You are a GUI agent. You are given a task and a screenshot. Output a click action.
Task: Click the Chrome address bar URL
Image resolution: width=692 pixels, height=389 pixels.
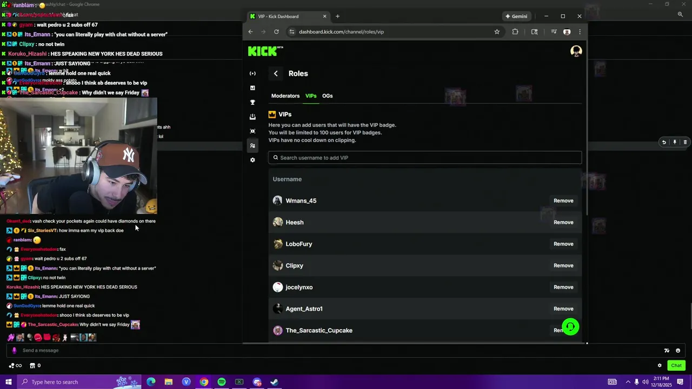pyautogui.click(x=341, y=32)
